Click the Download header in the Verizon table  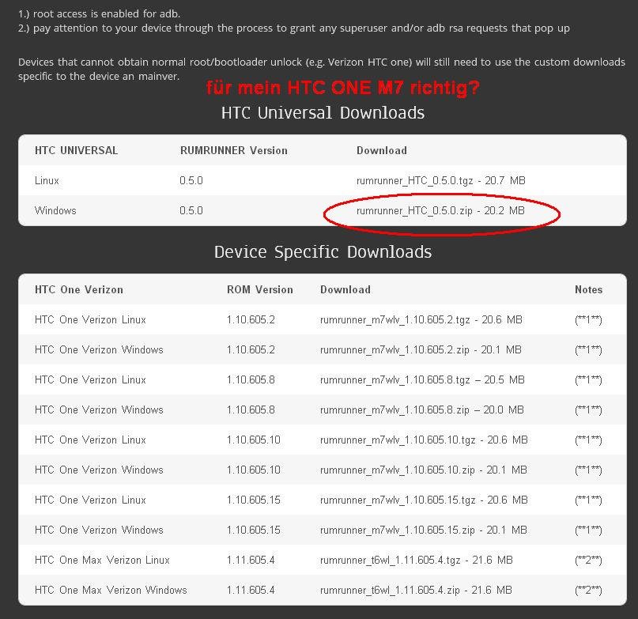tap(345, 290)
